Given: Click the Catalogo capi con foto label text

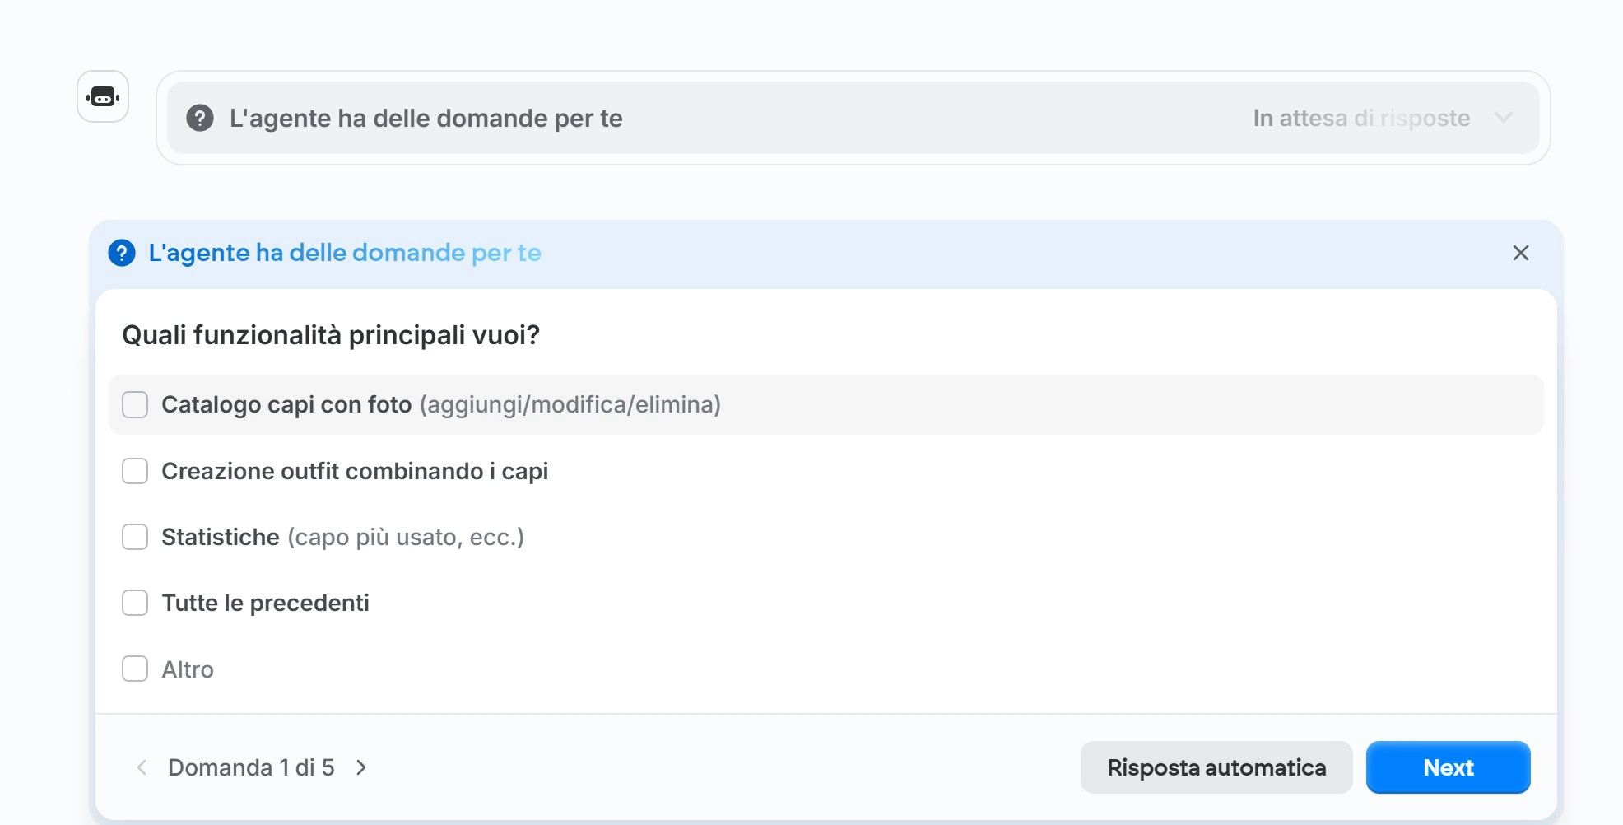Looking at the screenshot, I should coord(286,404).
